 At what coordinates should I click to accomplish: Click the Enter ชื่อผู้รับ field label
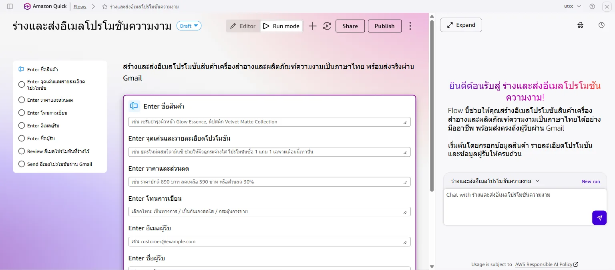coord(147,258)
